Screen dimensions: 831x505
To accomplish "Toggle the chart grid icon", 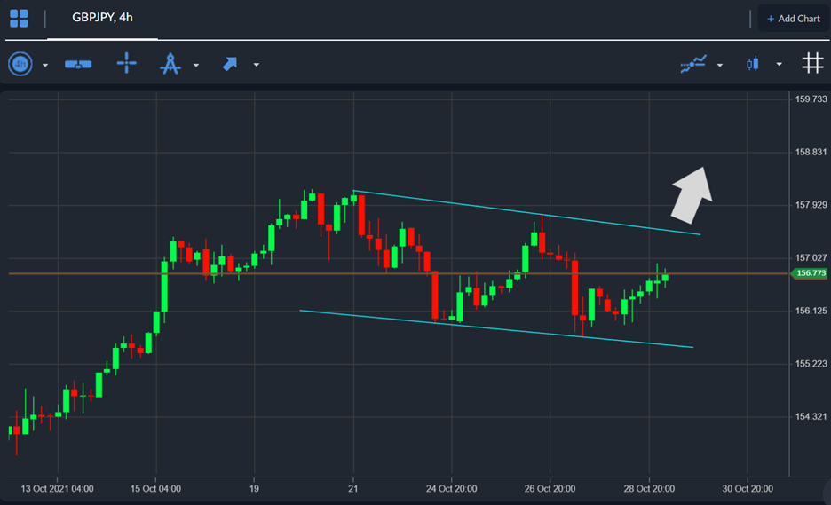I will [812, 63].
